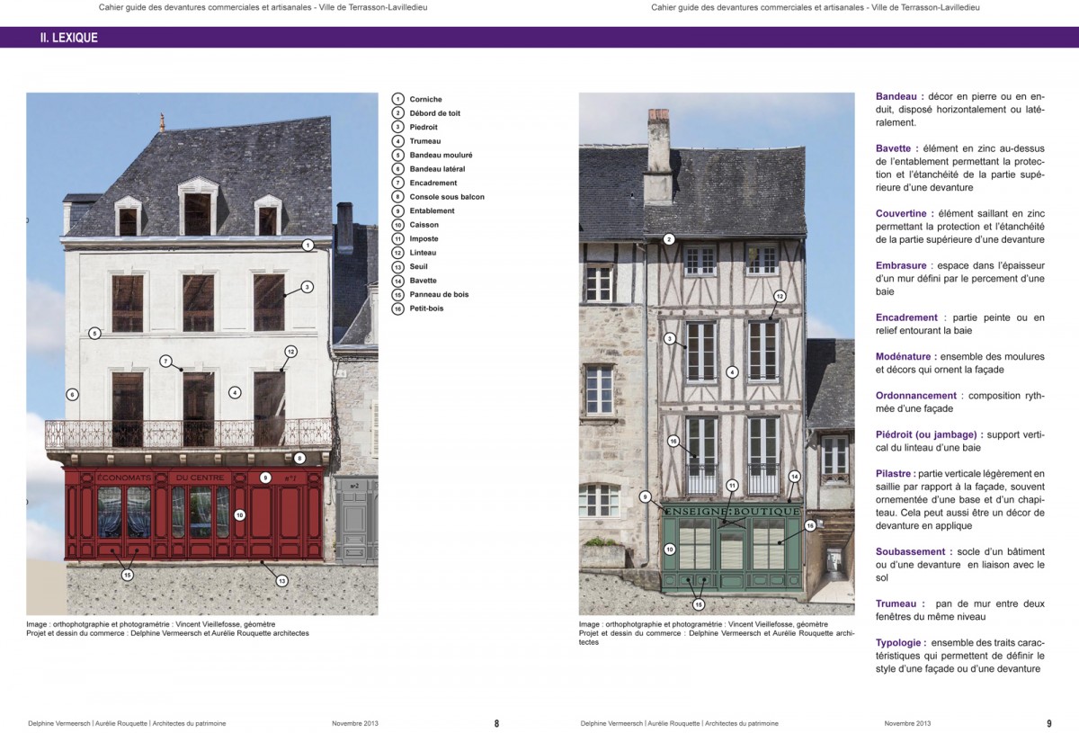The height and width of the screenshot is (733, 1079).
Task: Click page number 9 in the footer
Action: (x=1048, y=723)
